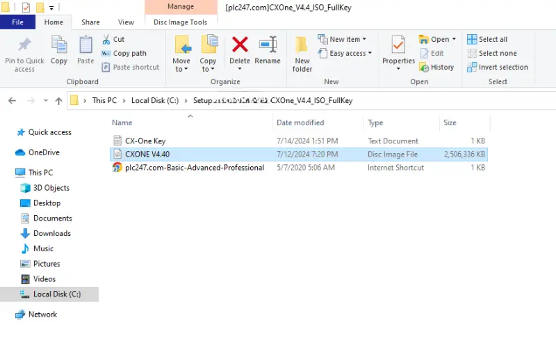Viewport: 556px width, 348px height.
Task: Select the Cut scissors command
Action: [113, 40]
